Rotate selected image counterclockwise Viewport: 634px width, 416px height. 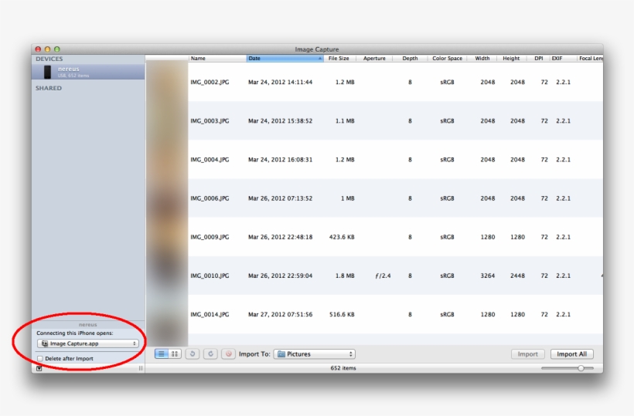[x=192, y=353]
